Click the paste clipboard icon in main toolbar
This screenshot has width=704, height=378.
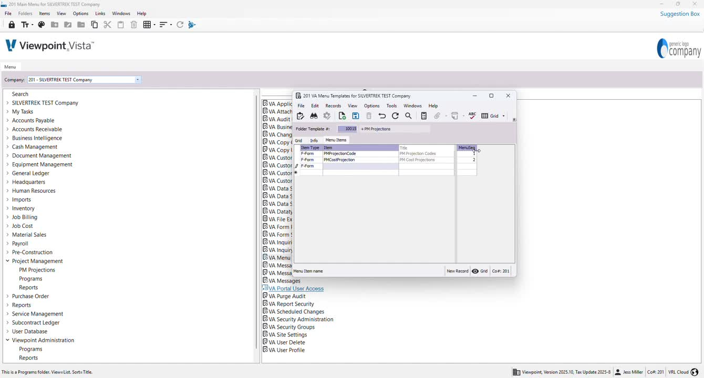(x=120, y=25)
